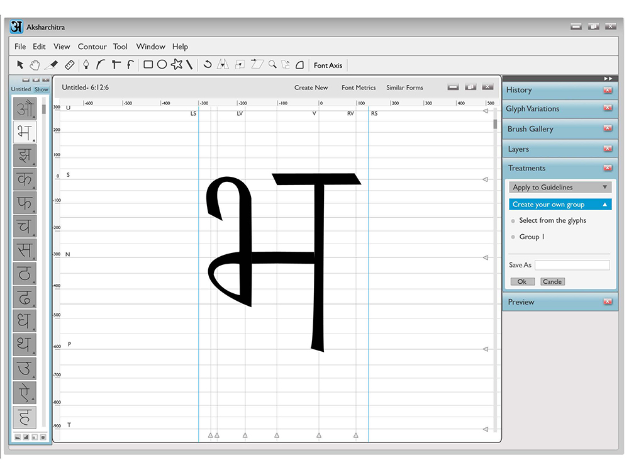
Task: Click the Ok button in Treatments
Action: tap(522, 282)
